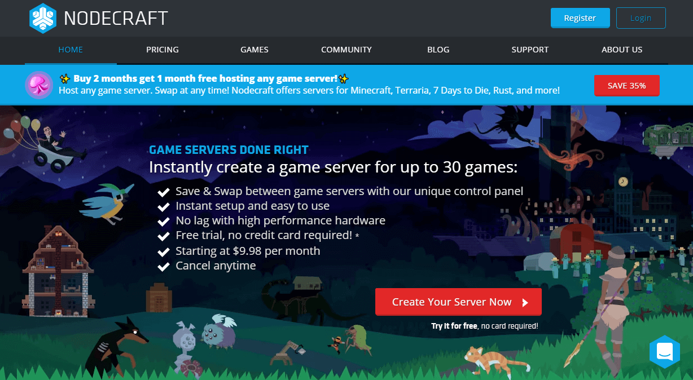Screen dimensions: 693x380
Task: Open the live chat bubble icon
Action: pos(665,351)
